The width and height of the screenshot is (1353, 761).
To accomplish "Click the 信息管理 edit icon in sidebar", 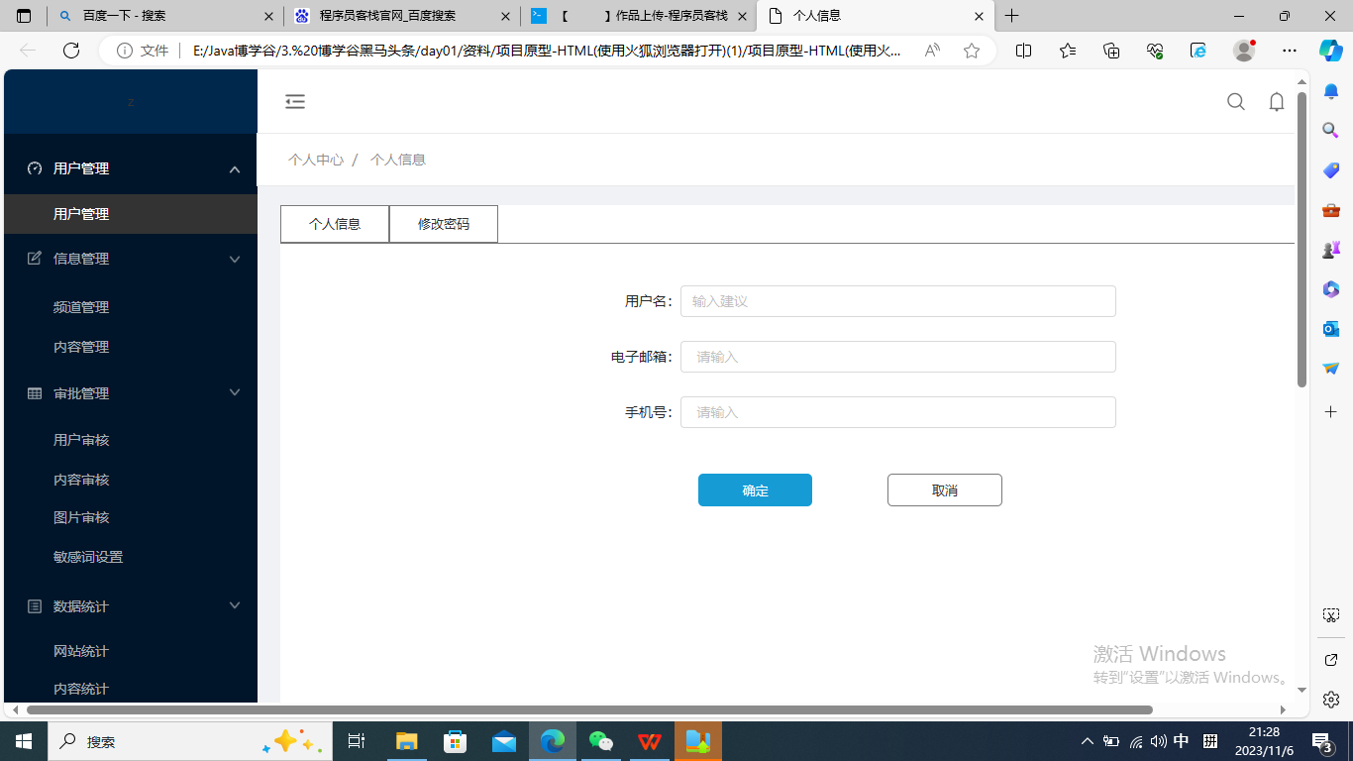I will coord(35,259).
